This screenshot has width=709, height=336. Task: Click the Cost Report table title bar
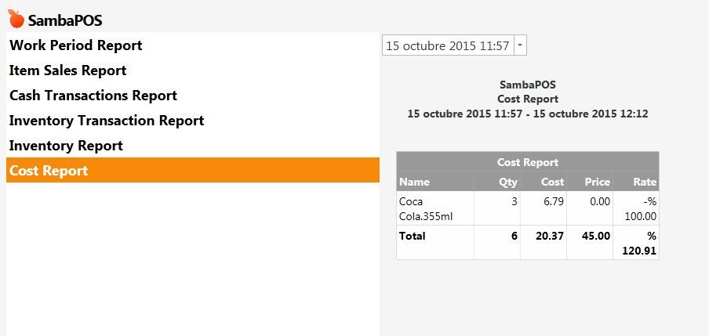(x=528, y=162)
